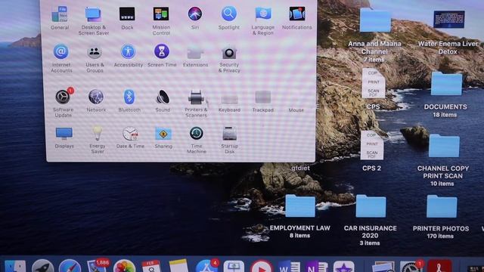Open Software Update preferences
The height and width of the screenshot is (272, 484).
tap(64, 97)
